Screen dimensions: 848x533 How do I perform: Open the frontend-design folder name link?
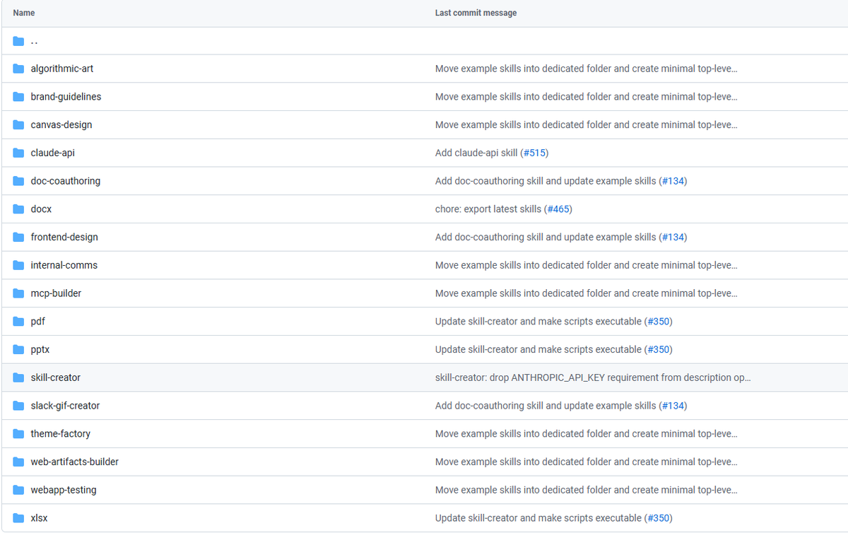click(64, 238)
